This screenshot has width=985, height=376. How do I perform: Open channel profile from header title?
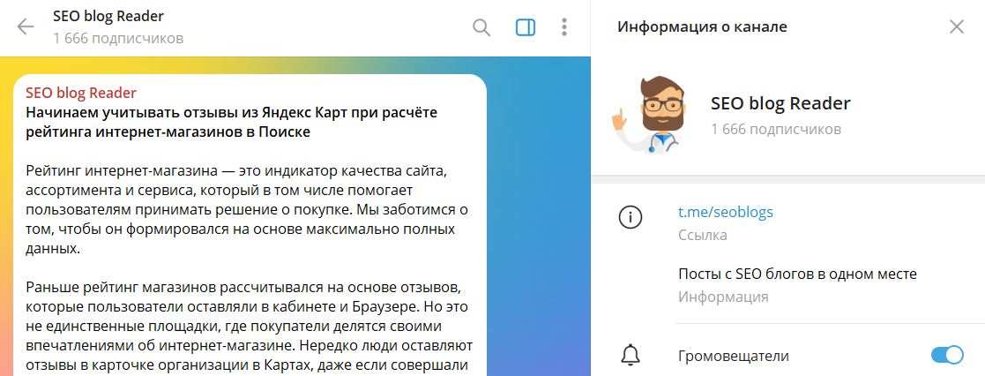(108, 17)
